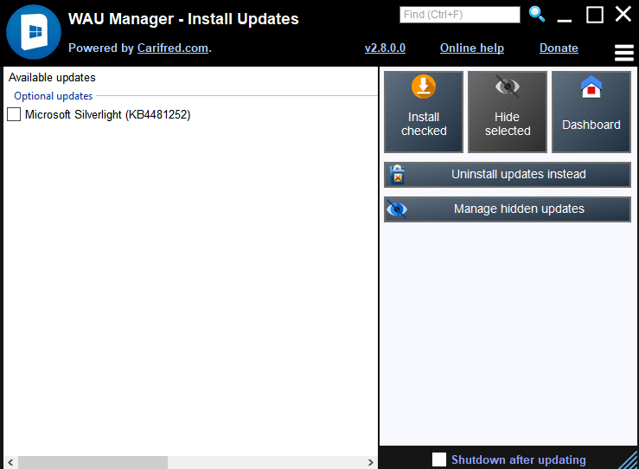Check the Microsoft Silverlight (KB4481252) checkbox
Screen dimensions: 639x469
(x=14, y=114)
